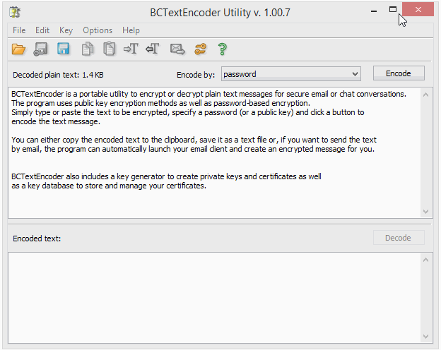Click the disabled Decode button

point(399,238)
